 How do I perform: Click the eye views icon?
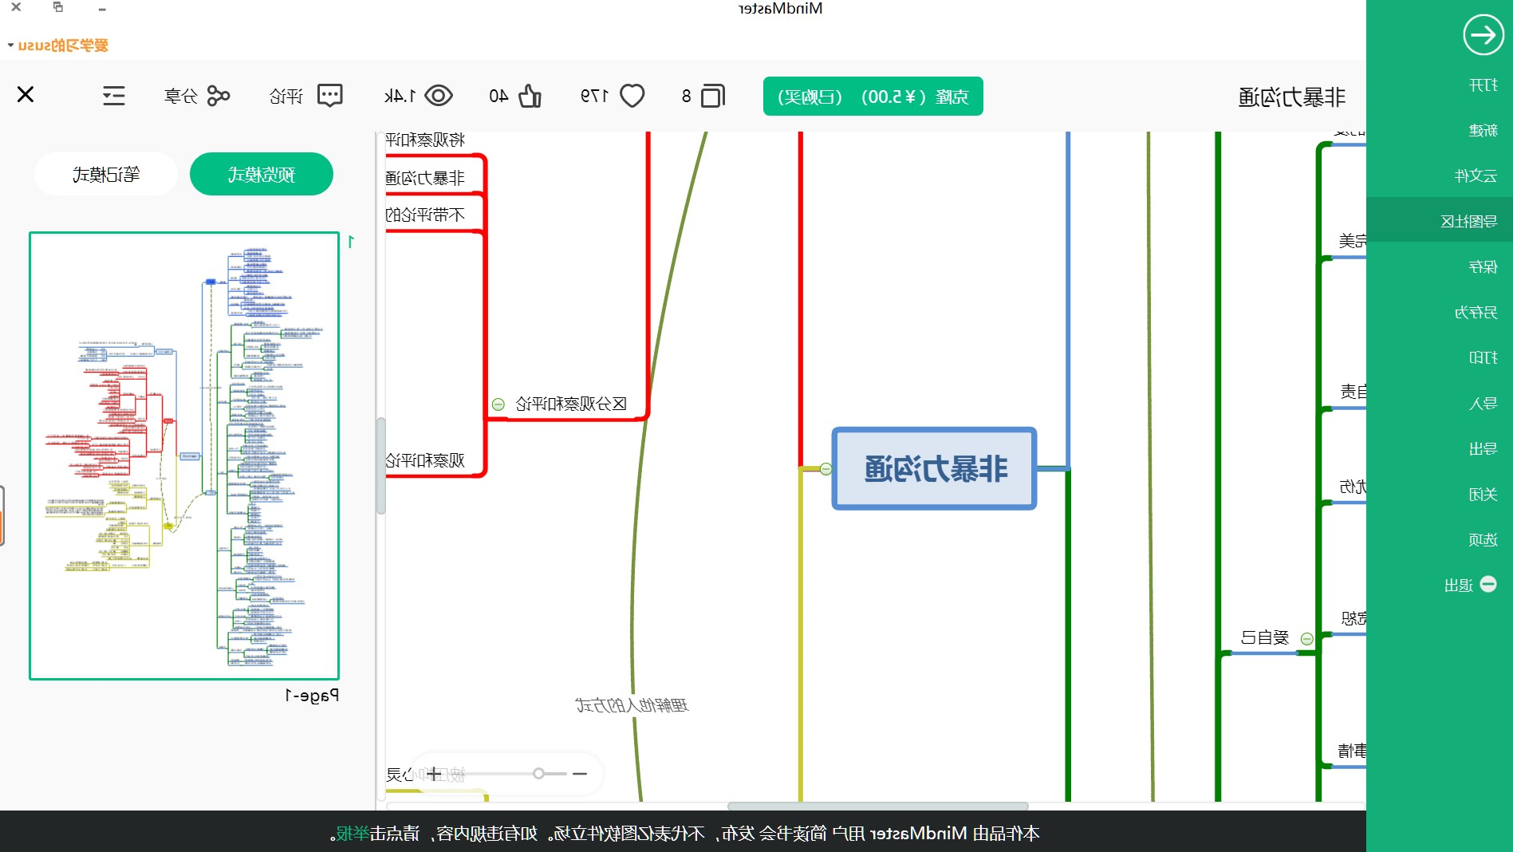[439, 97]
